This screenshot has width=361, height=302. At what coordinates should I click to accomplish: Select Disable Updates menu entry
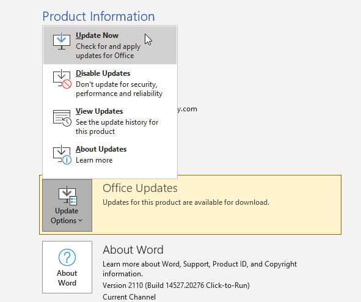pos(110,83)
